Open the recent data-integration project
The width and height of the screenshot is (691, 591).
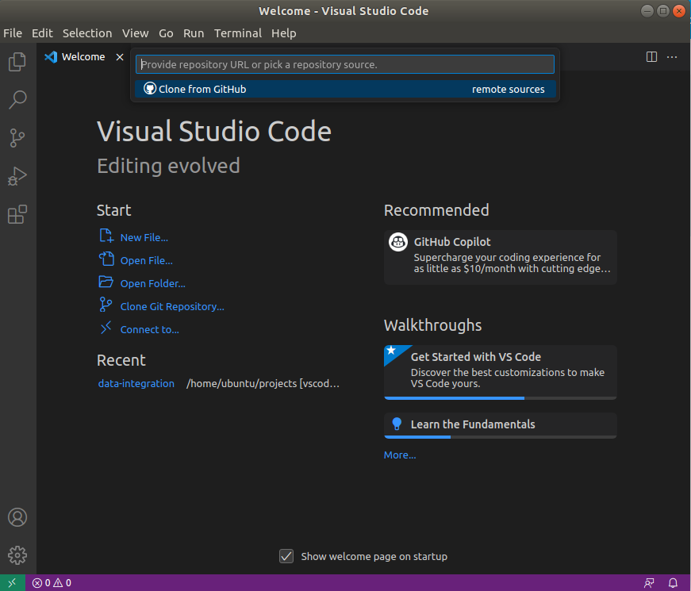136,383
